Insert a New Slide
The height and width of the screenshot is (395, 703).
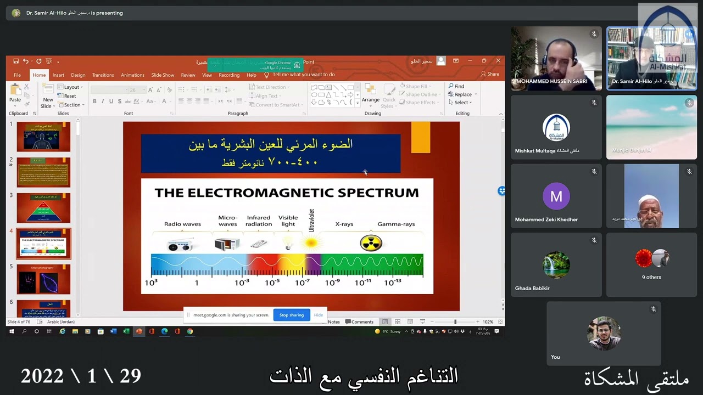[x=48, y=95]
